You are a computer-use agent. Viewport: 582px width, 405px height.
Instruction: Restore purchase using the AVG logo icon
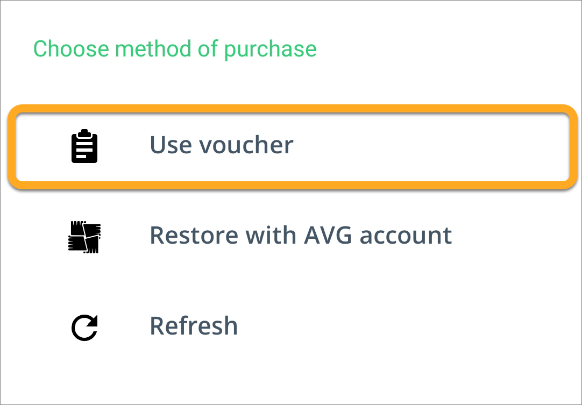pos(84,237)
